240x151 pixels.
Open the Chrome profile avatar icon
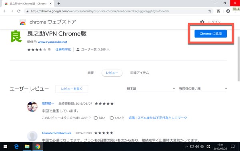point(228,11)
